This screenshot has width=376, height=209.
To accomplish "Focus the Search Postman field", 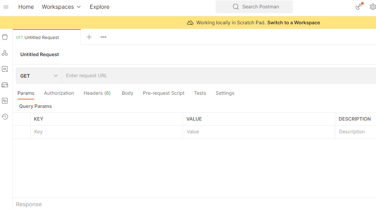I will click(254, 7).
